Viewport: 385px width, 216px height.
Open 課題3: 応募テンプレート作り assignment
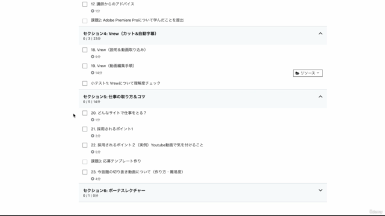(x=116, y=161)
